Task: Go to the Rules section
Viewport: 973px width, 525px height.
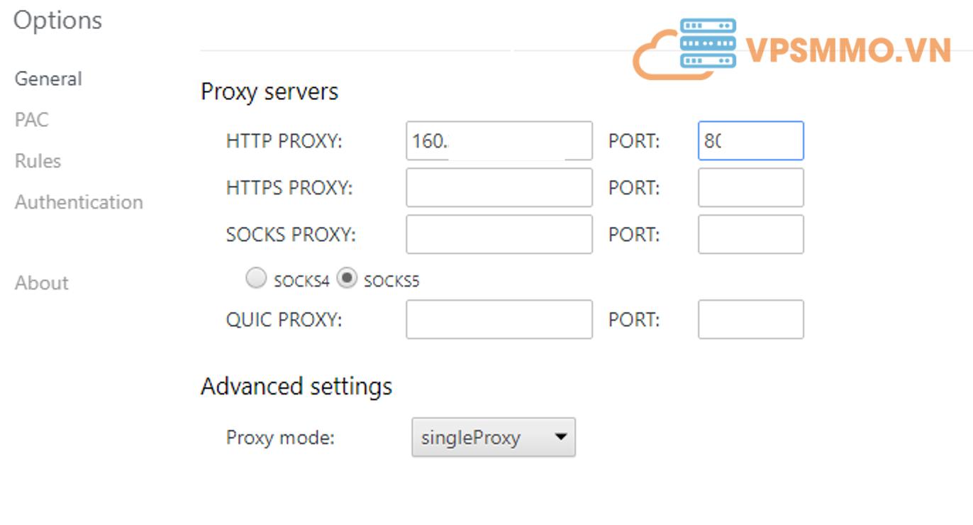Action: click(38, 161)
